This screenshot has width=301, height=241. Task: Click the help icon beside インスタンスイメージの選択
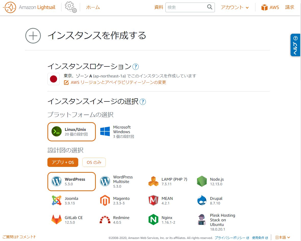tap(143, 102)
